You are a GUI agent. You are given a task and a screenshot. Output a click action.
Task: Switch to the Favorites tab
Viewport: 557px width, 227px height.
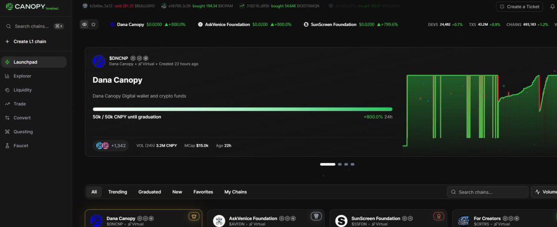(x=203, y=192)
